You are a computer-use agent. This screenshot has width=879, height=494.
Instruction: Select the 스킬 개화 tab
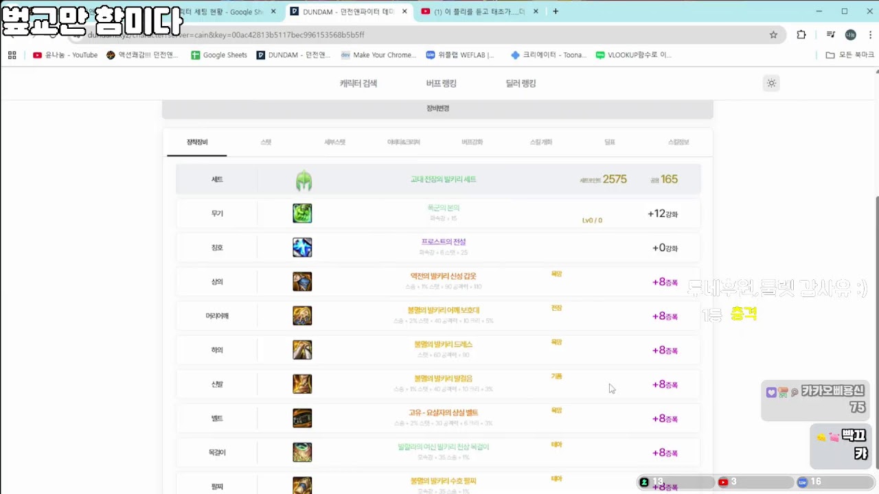pyautogui.click(x=540, y=142)
